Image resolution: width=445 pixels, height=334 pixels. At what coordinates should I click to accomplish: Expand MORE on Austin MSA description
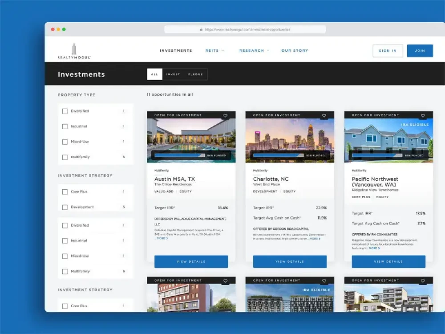162,238
